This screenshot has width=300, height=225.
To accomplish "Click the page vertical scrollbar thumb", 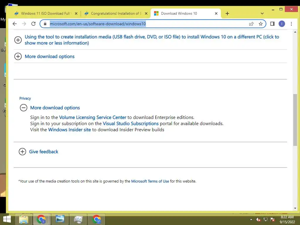I will [x=295, y=120].
